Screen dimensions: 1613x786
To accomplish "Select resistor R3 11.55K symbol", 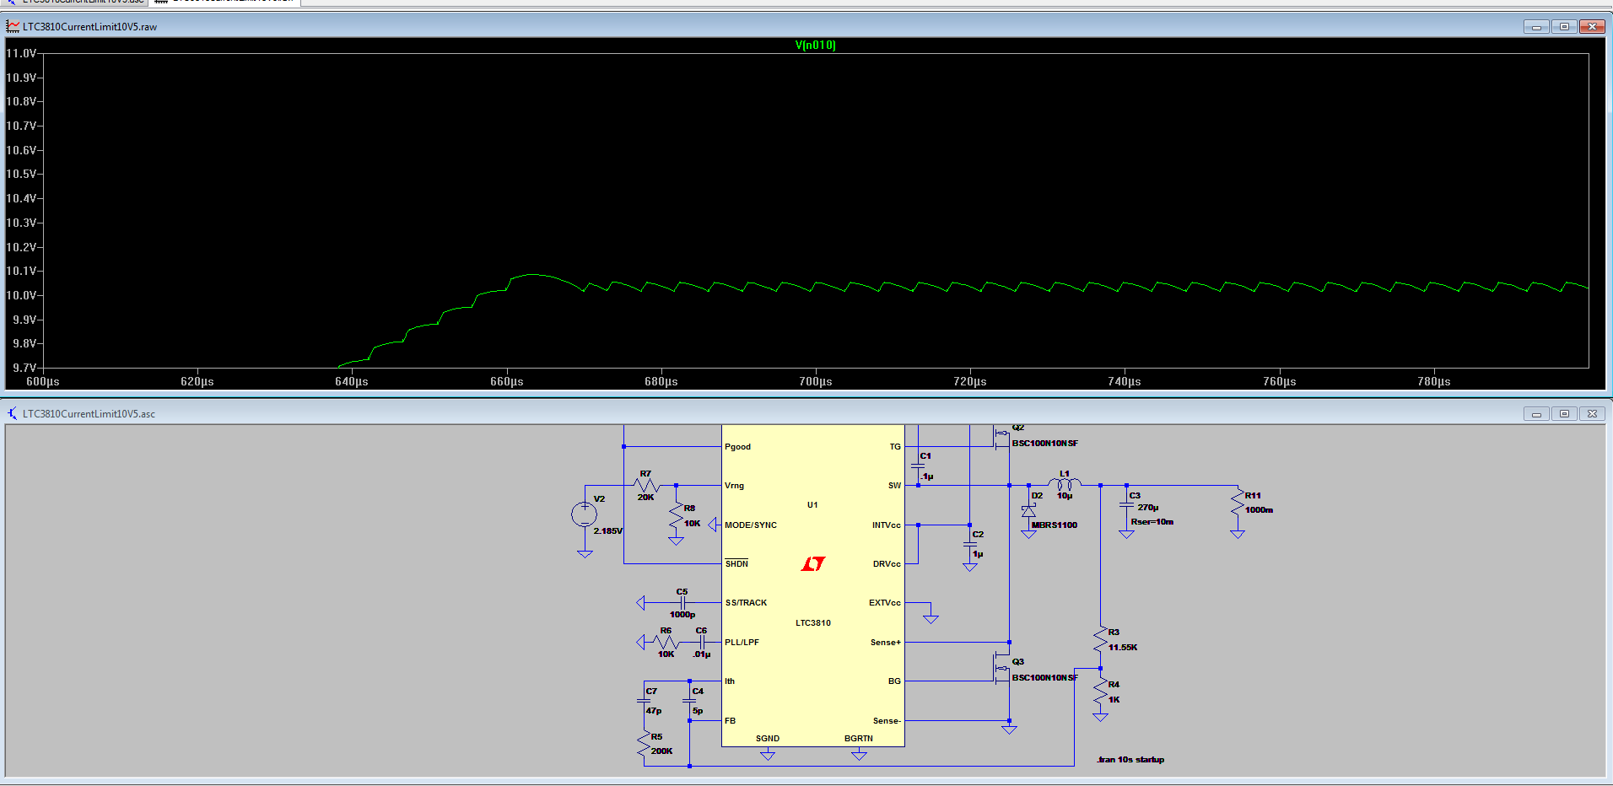I will click(1100, 640).
